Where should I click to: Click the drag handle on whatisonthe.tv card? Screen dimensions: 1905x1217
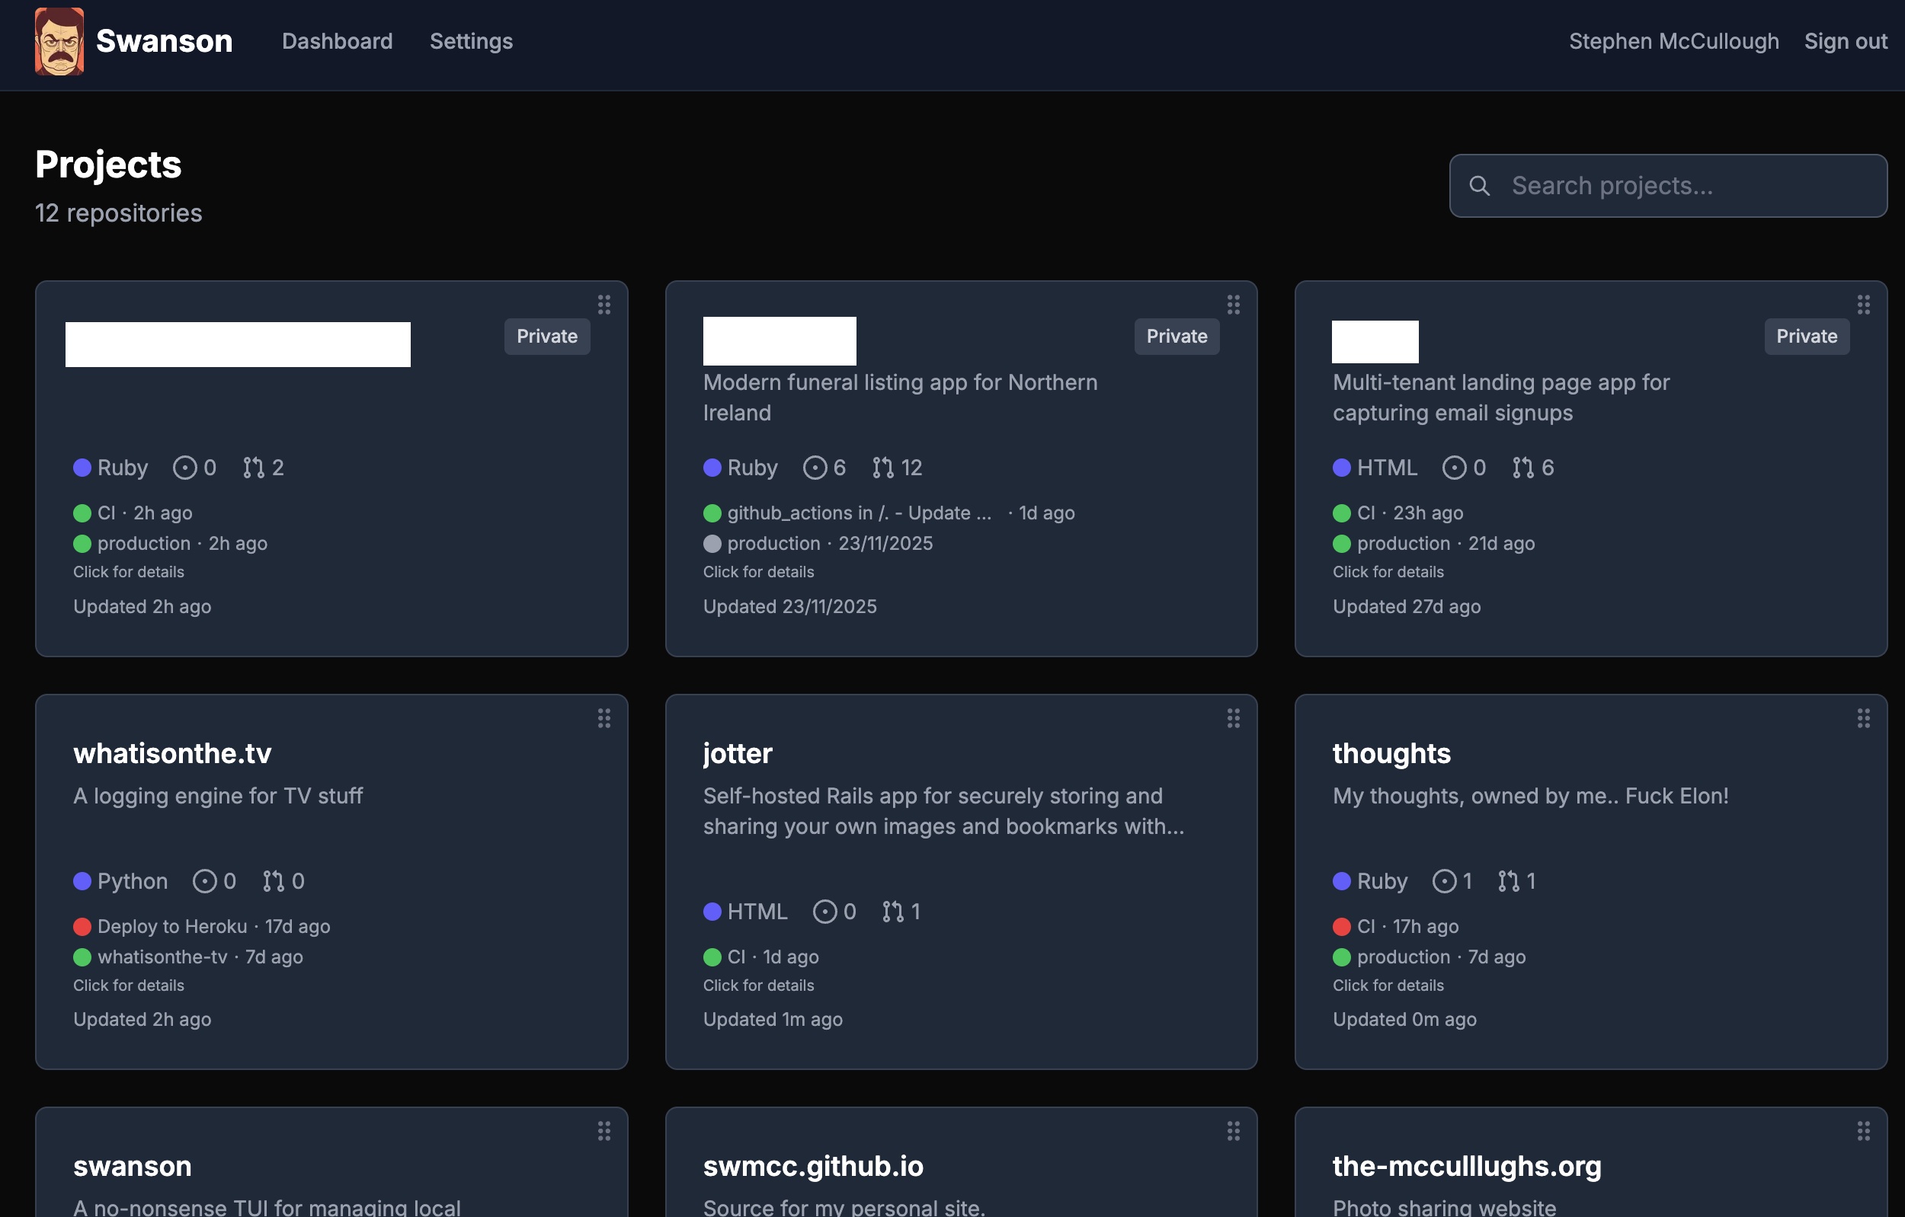tap(604, 719)
